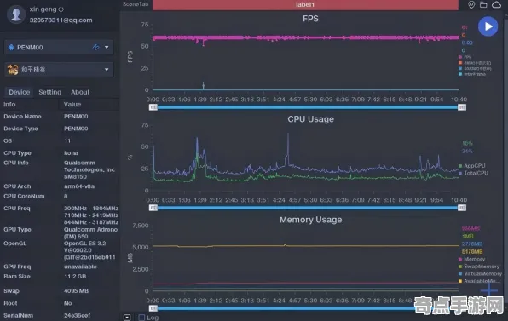Click the location pin icon
This screenshot has width=508, height=321.
471,4
